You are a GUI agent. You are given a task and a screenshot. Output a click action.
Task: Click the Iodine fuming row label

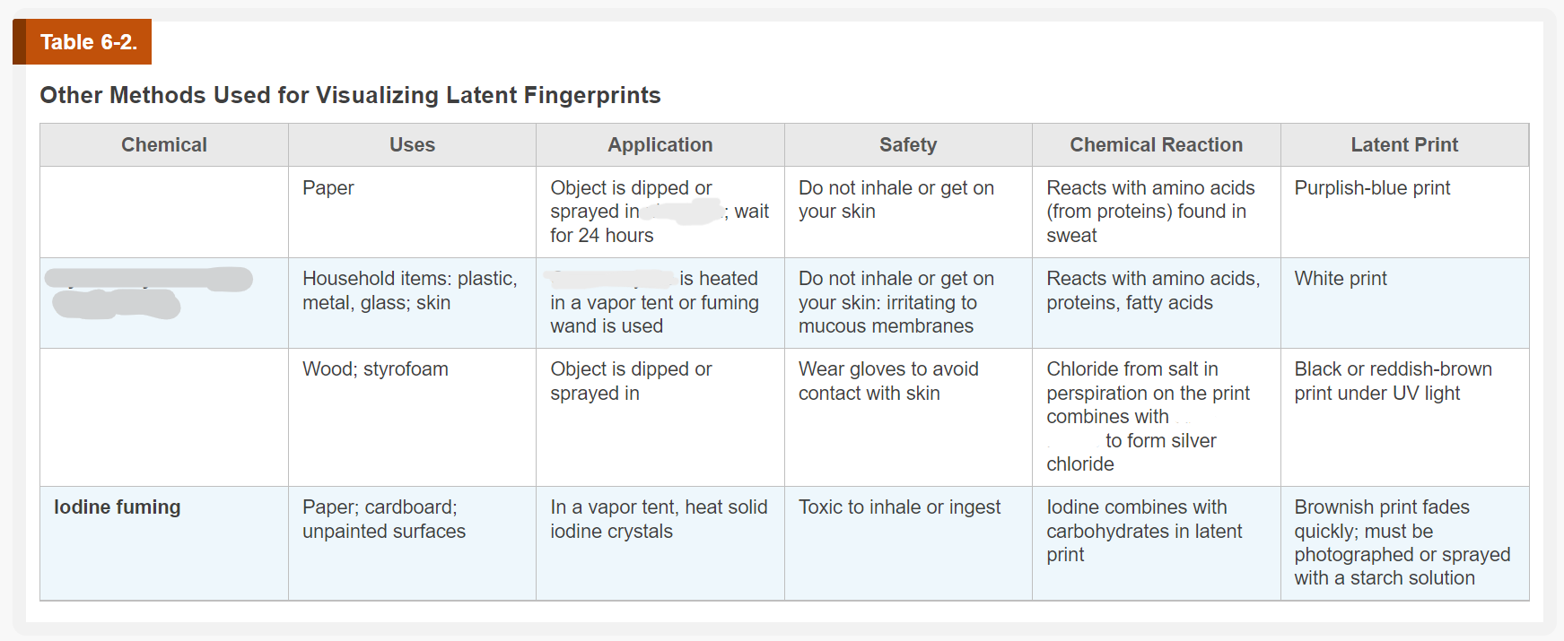118,507
